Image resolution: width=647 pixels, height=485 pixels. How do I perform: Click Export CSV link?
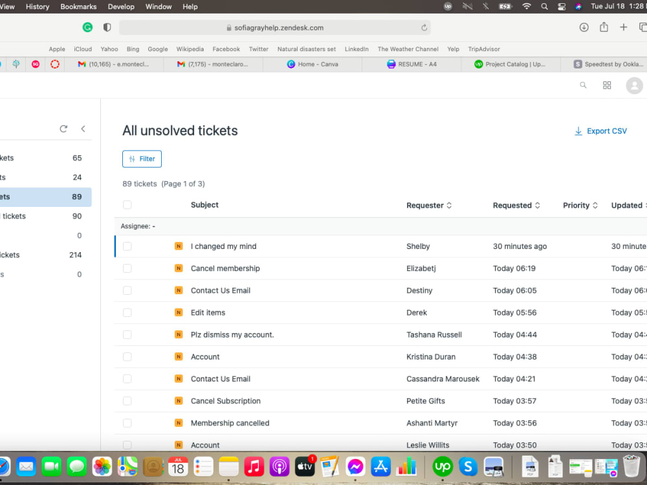600,131
